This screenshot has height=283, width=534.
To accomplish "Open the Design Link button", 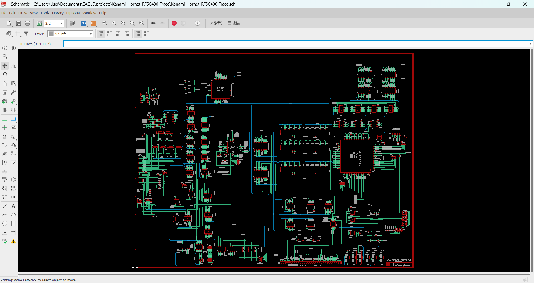I will tap(216, 23).
